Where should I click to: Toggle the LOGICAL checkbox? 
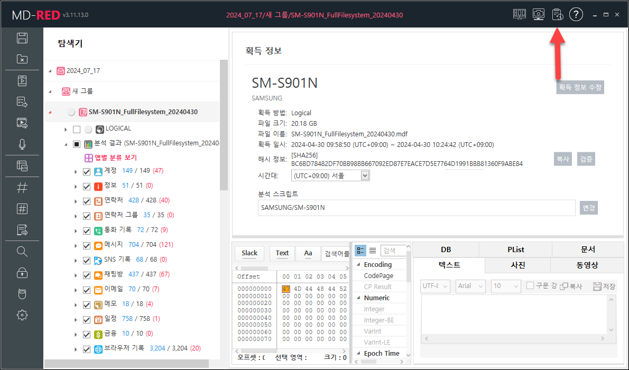77,129
